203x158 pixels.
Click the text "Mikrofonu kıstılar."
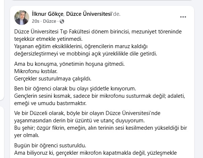pyautogui.click(x=36, y=71)
